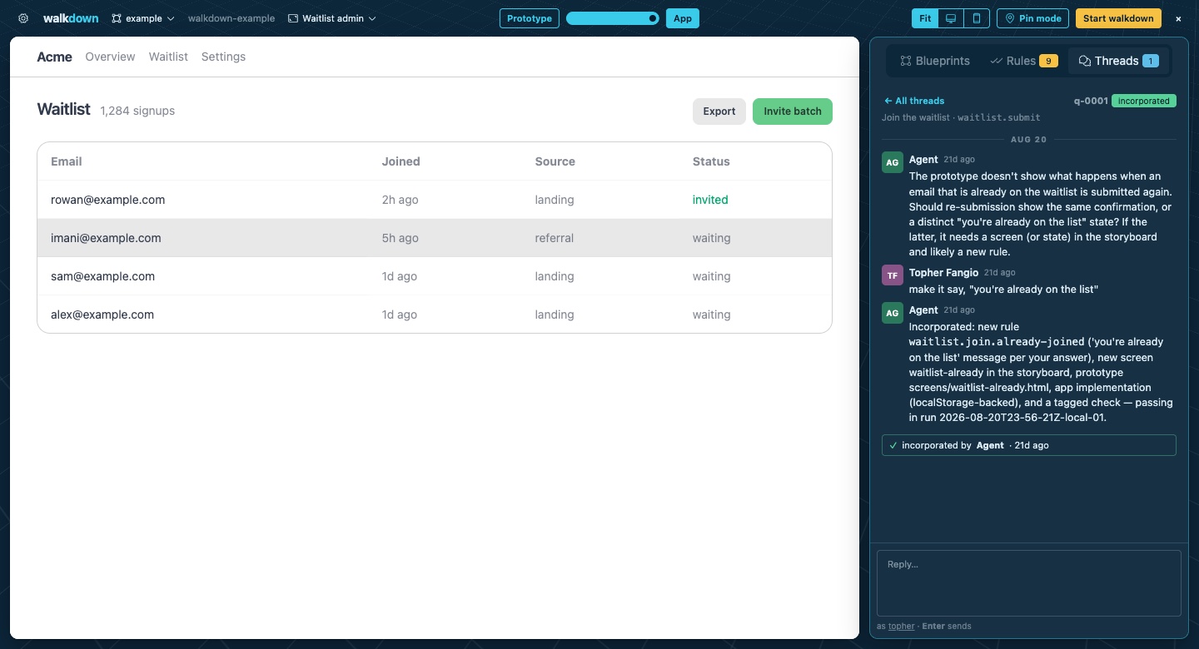Open the Settings nav item in Acme
Viewport: 1199px width, 649px height.
pyautogui.click(x=223, y=57)
